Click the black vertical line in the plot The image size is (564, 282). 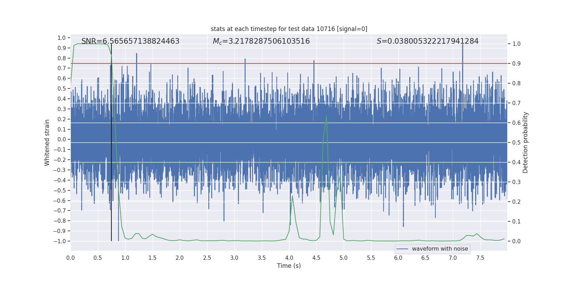[111, 142]
